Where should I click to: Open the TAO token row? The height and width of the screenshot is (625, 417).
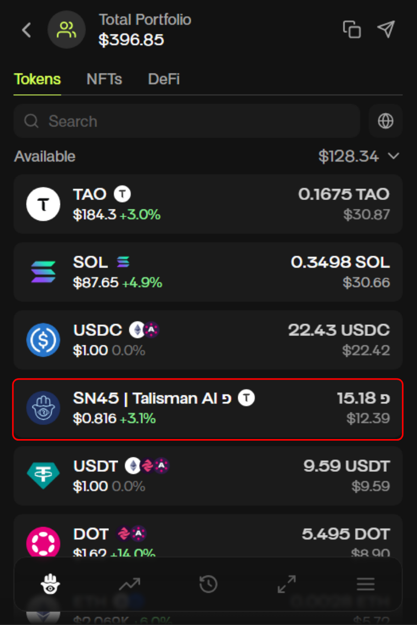208,204
